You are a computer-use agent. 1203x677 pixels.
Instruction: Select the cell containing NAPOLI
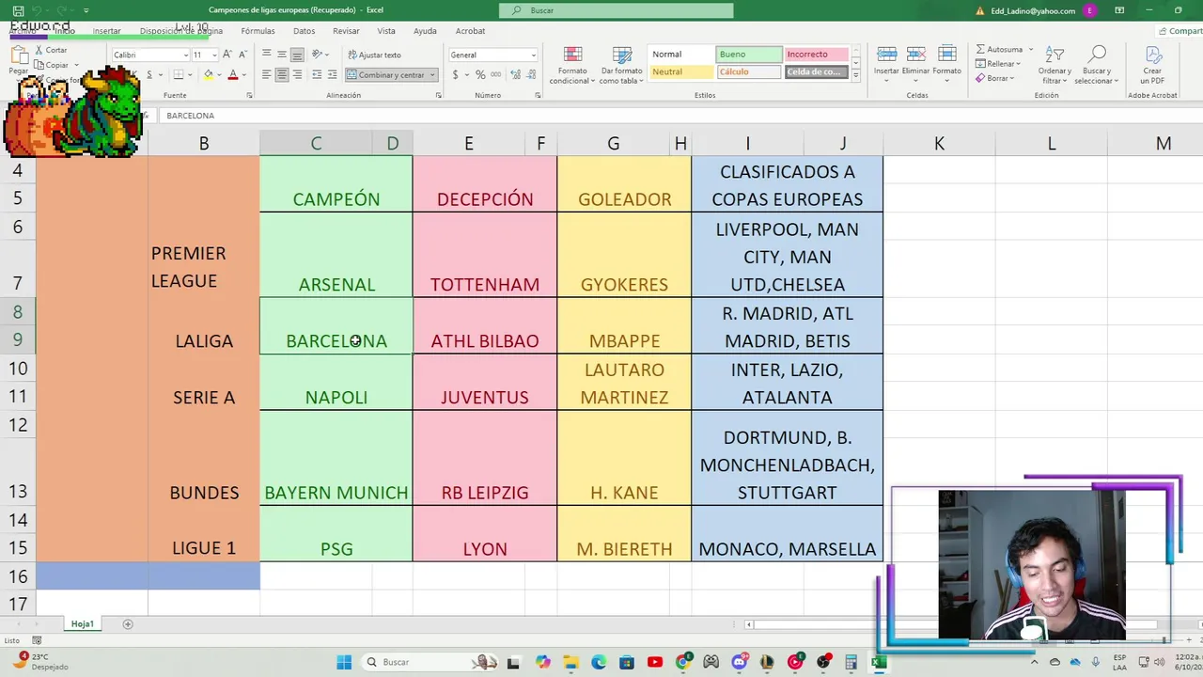pyautogui.click(x=336, y=383)
